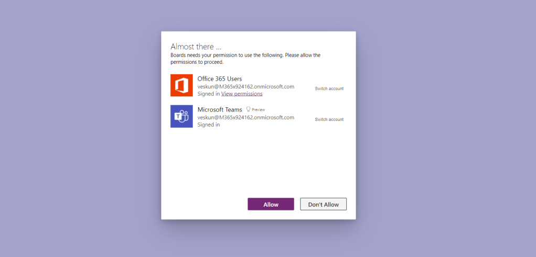The image size is (536, 257).
Task: Click the Office 365 Users logo icon
Action: pos(181,85)
